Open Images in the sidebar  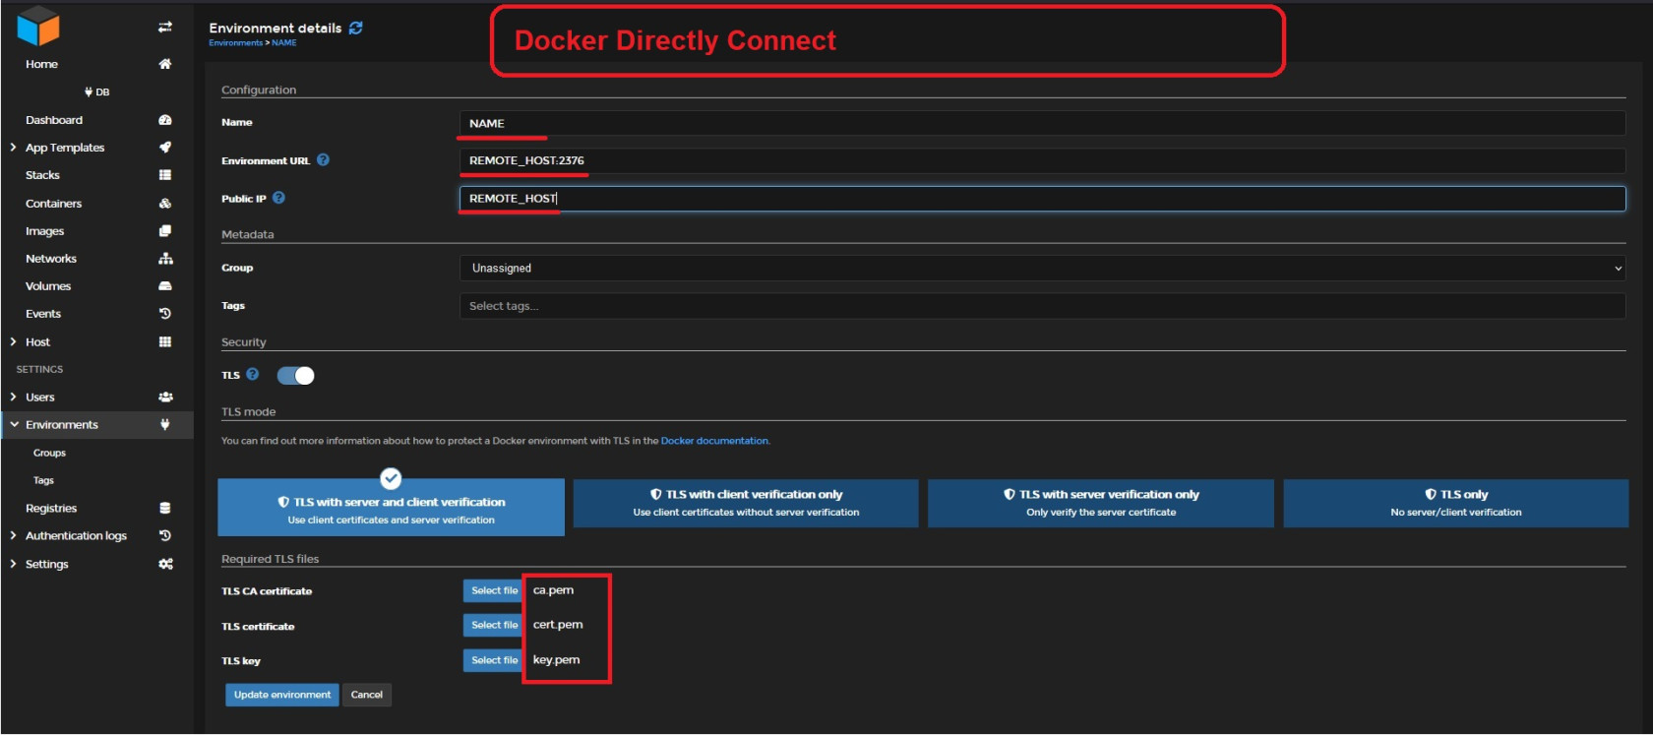click(44, 231)
